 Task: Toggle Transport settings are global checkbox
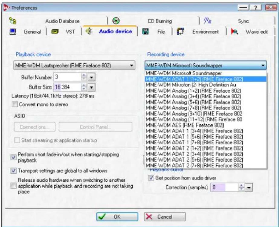click(x=14, y=170)
